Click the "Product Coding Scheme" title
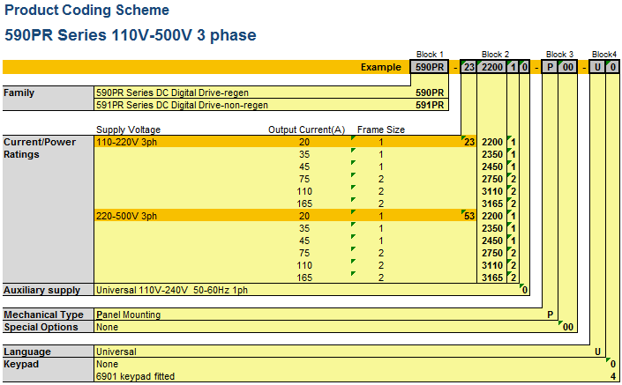Screen dimensions: 622x385 point(86,11)
